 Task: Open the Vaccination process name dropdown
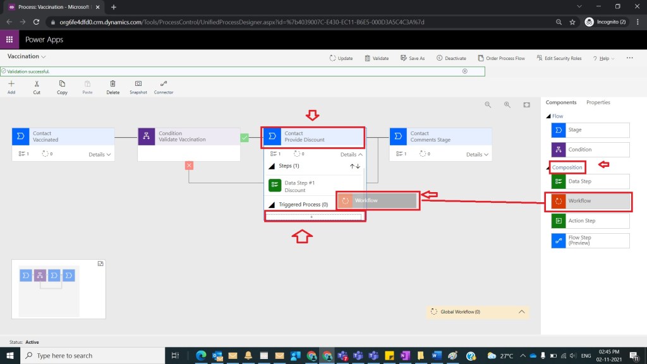(44, 56)
